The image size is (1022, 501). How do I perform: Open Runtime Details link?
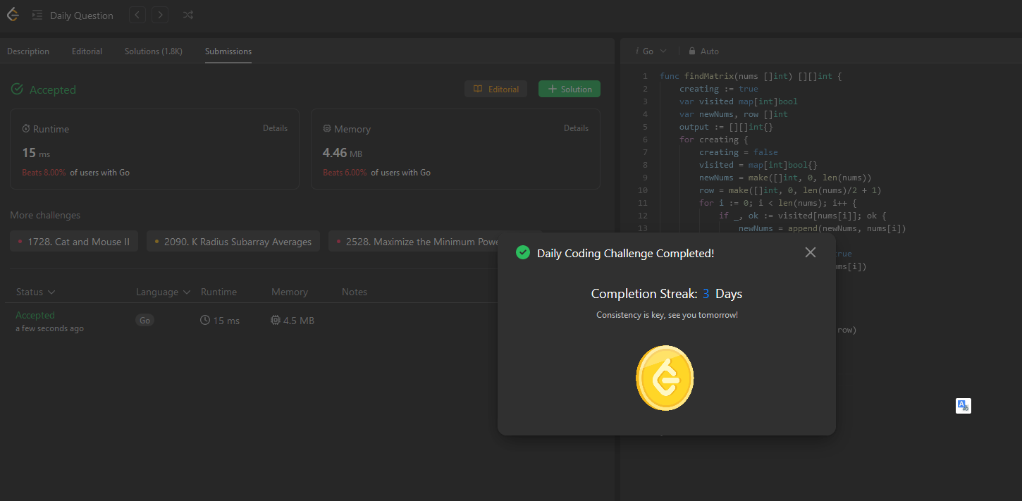click(275, 128)
